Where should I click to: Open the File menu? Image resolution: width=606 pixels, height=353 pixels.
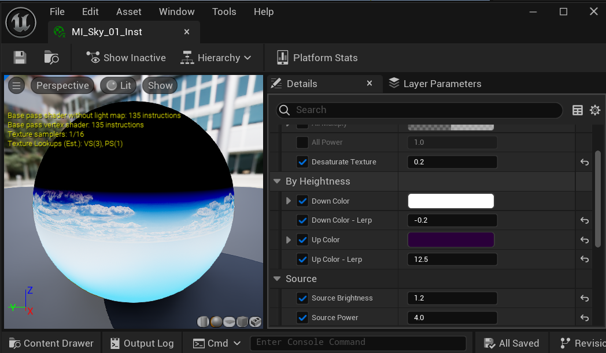(57, 12)
